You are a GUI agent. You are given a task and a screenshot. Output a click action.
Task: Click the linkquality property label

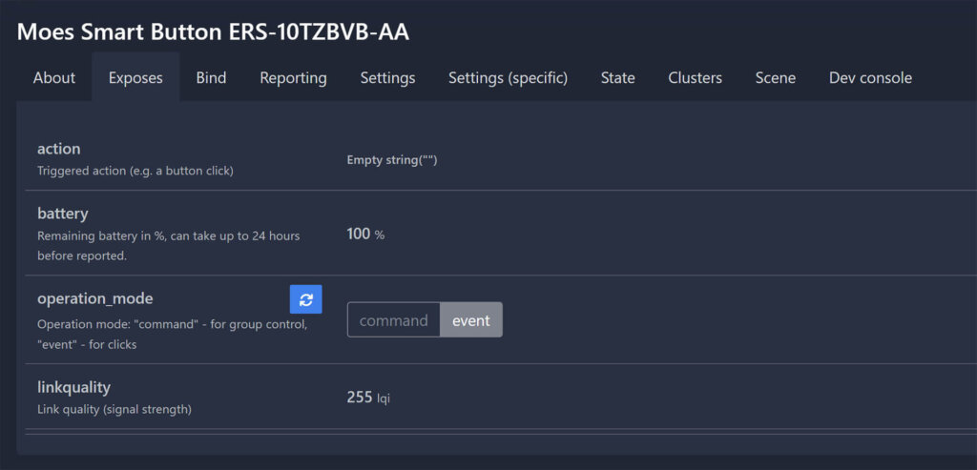[x=74, y=387]
